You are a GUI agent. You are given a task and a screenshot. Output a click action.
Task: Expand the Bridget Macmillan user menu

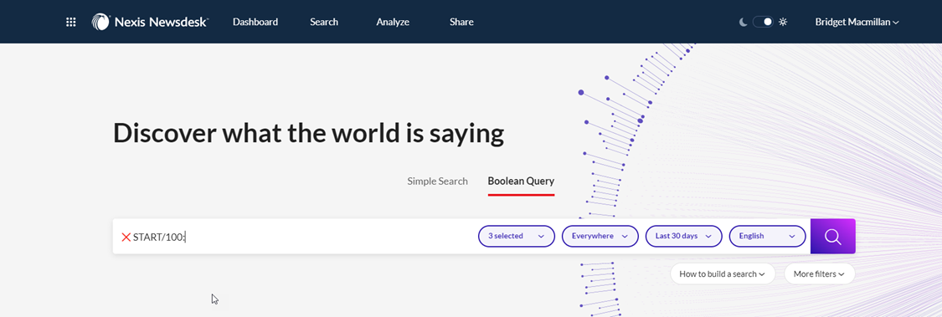click(857, 23)
